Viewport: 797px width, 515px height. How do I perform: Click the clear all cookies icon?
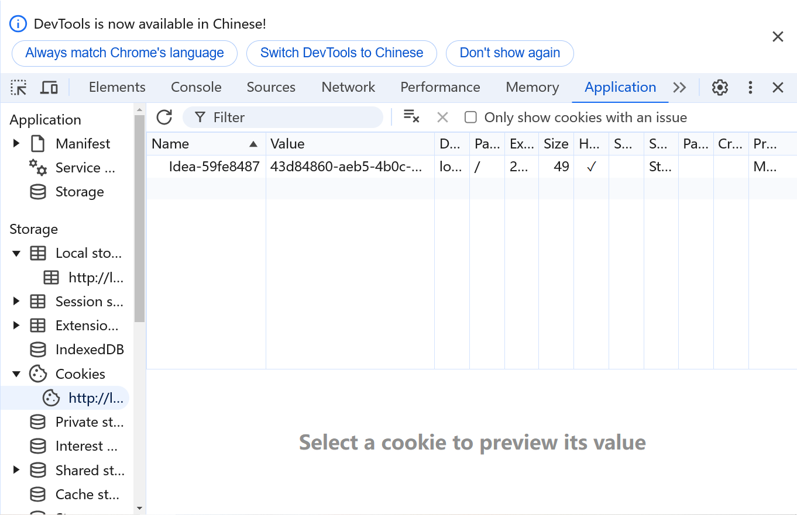[411, 117]
